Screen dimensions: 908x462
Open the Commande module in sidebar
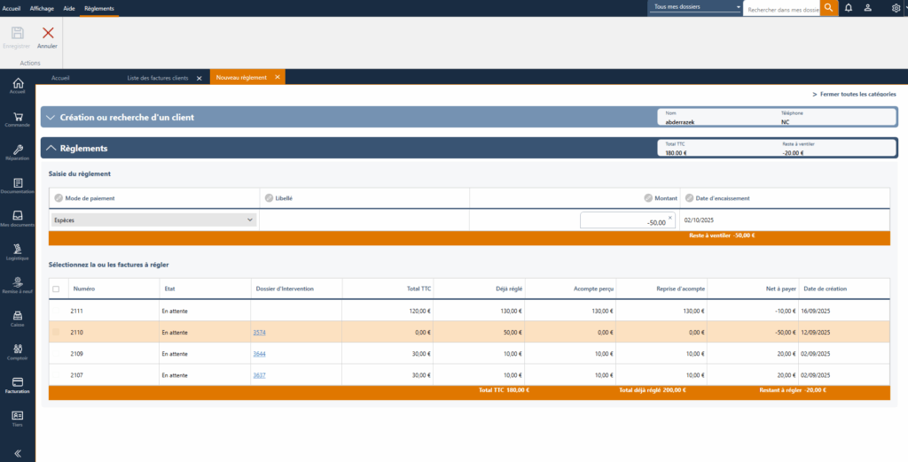[17, 119]
